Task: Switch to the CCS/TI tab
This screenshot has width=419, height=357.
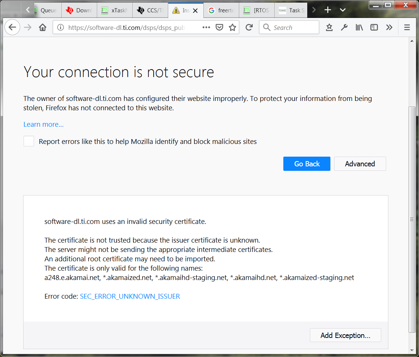Action: click(x=150, y=10)
